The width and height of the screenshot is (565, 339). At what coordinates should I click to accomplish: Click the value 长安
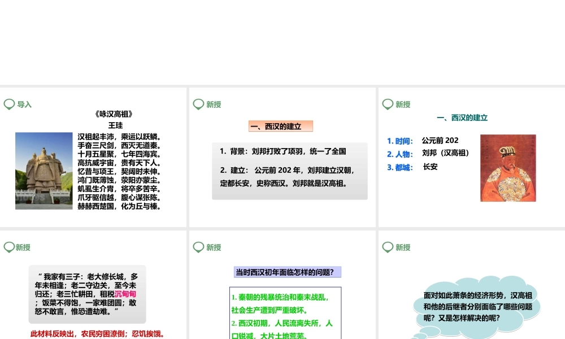click(x=430, y=167)
